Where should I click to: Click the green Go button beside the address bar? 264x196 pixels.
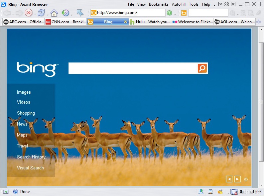click(x=170, y=13)
